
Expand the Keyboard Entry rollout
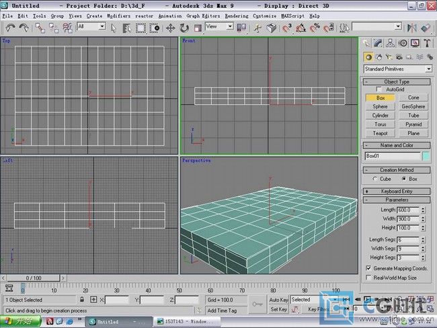click(397, 191)
